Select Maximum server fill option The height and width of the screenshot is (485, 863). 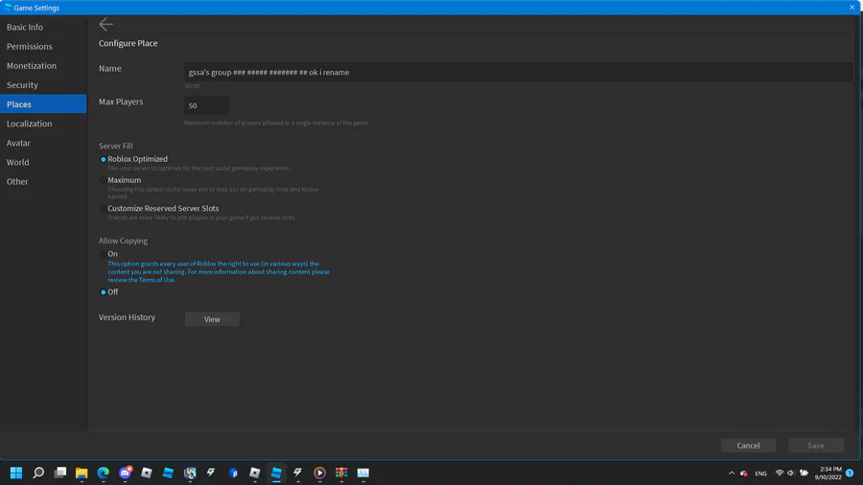coord(103,180)
